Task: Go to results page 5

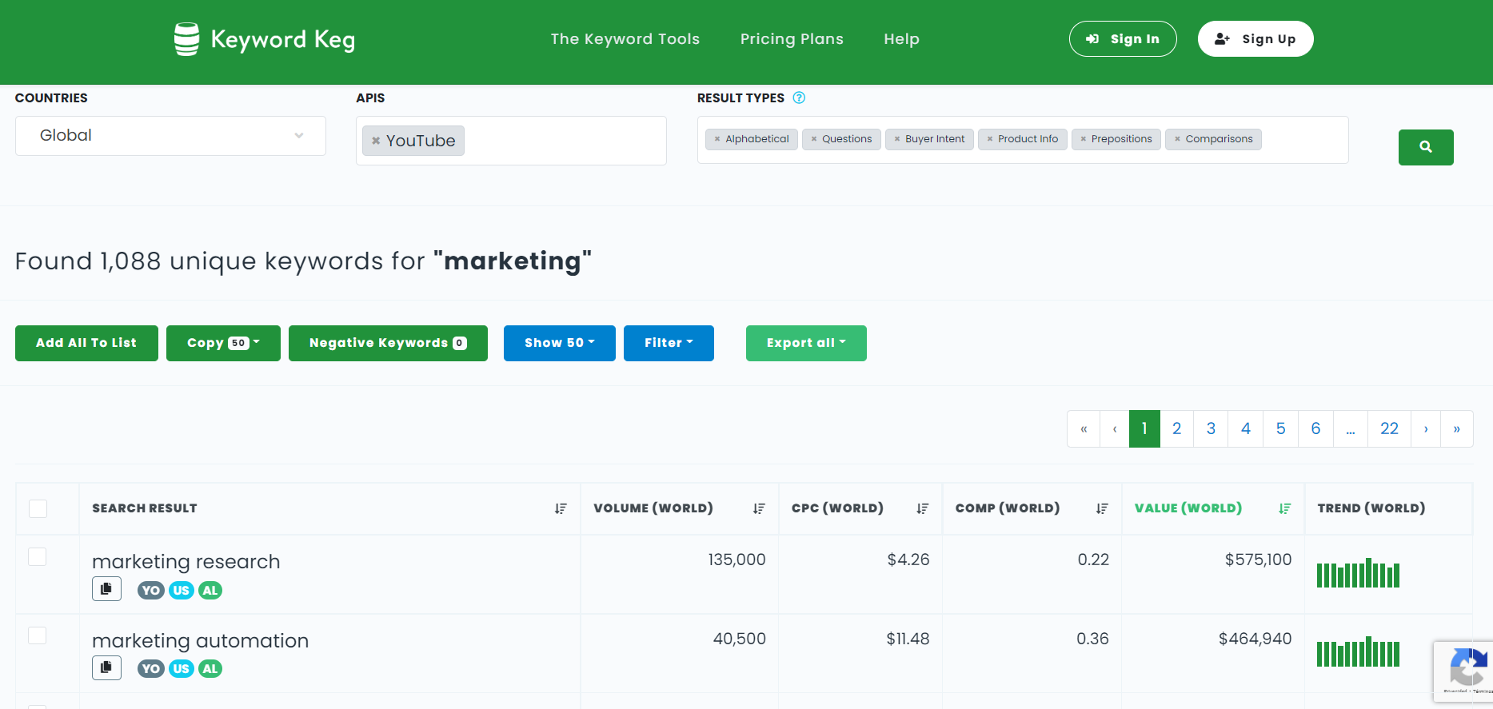Action: (1281, 429)
